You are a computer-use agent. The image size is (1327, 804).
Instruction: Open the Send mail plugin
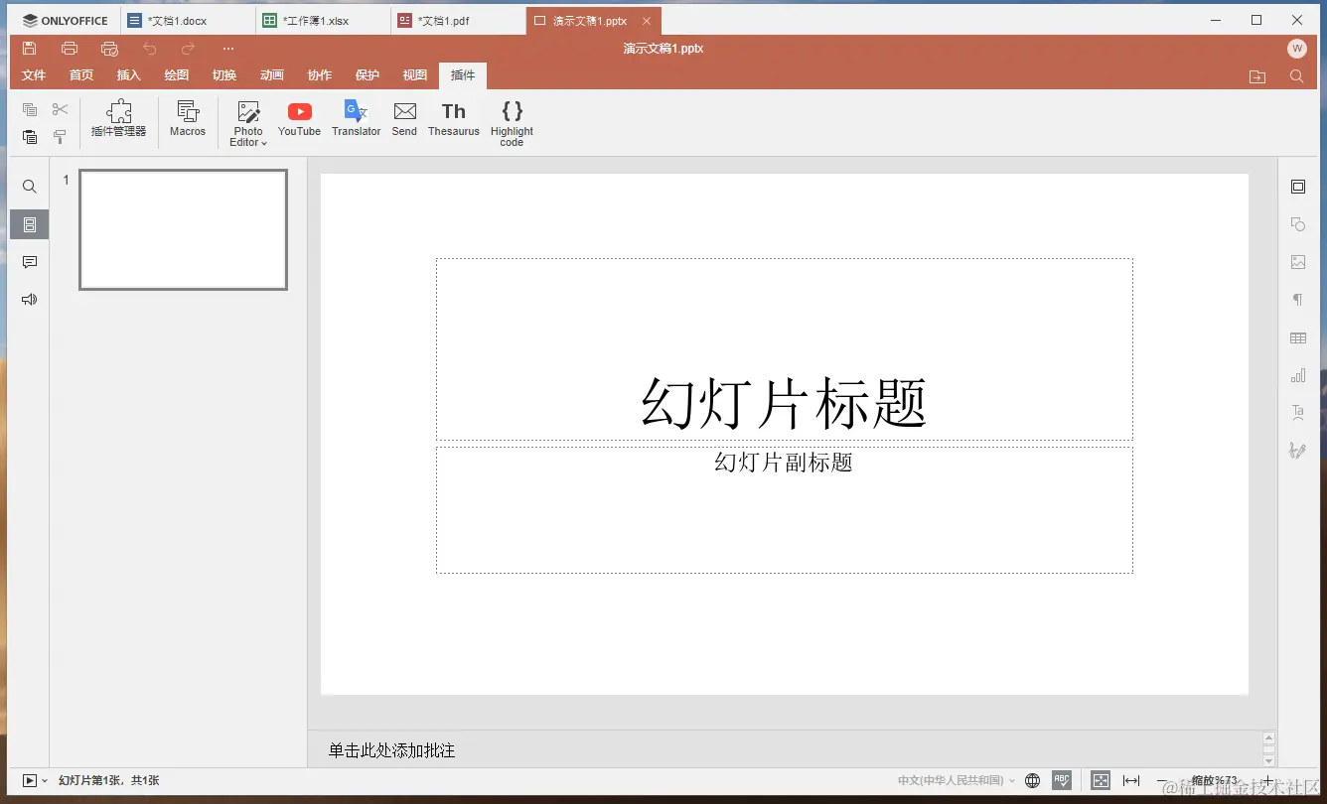pos(404,119)
